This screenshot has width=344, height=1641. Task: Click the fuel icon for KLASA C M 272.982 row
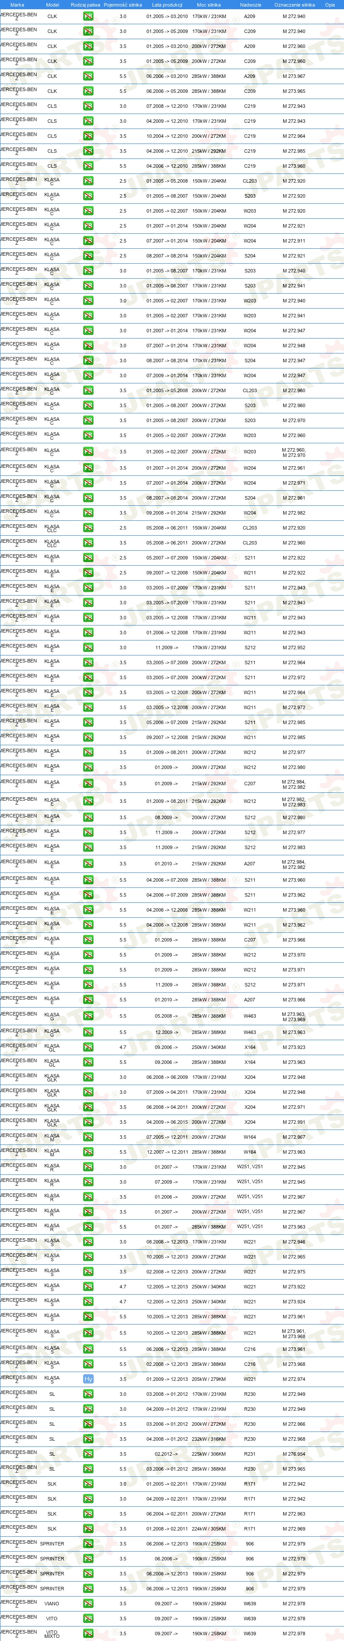[88, 513]
